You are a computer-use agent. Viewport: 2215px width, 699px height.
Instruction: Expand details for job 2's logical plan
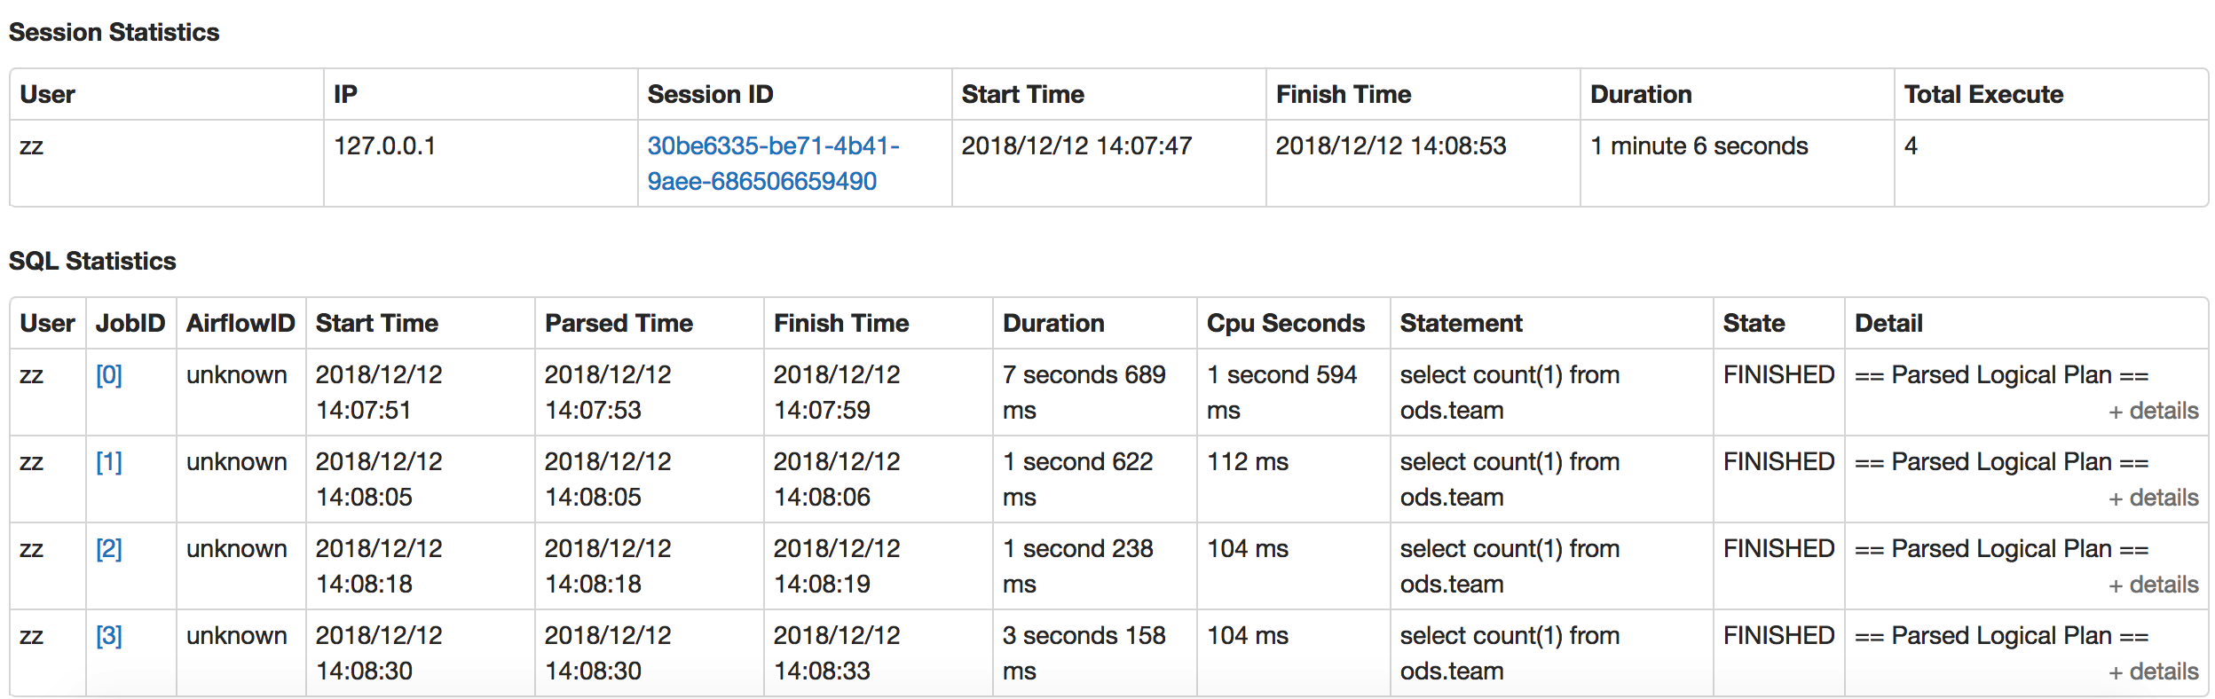2153,585
